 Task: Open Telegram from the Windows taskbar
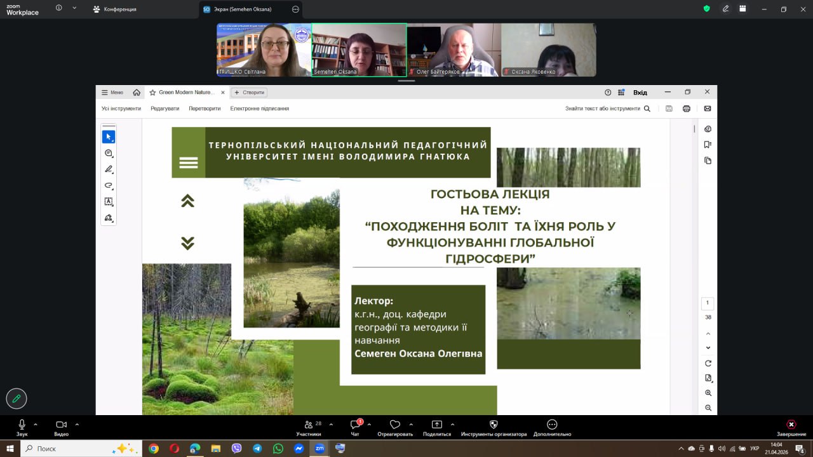[257, 449]
